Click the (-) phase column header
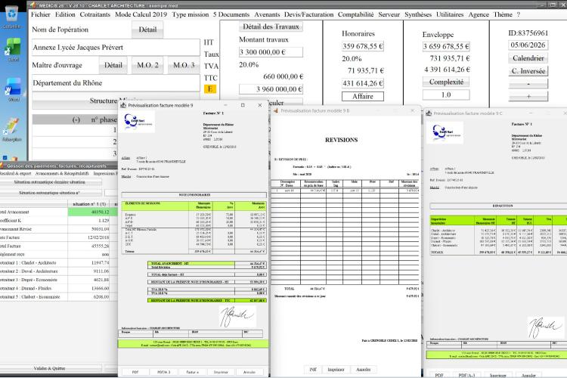Screen dimensions: 567x378 tap(76, 119)
